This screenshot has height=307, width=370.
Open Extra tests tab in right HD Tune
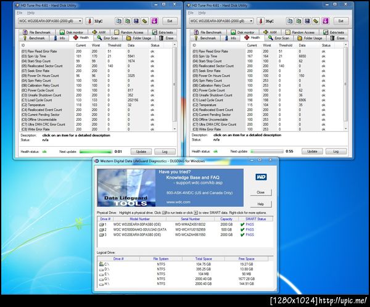334,32
